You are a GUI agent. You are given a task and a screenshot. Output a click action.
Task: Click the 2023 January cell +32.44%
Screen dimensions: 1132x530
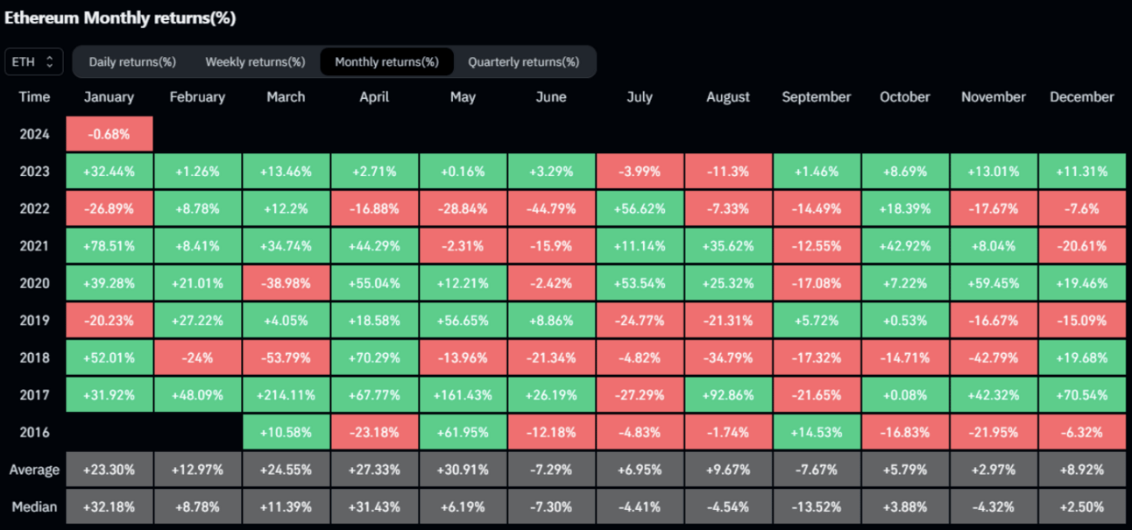tap(109, 172)
